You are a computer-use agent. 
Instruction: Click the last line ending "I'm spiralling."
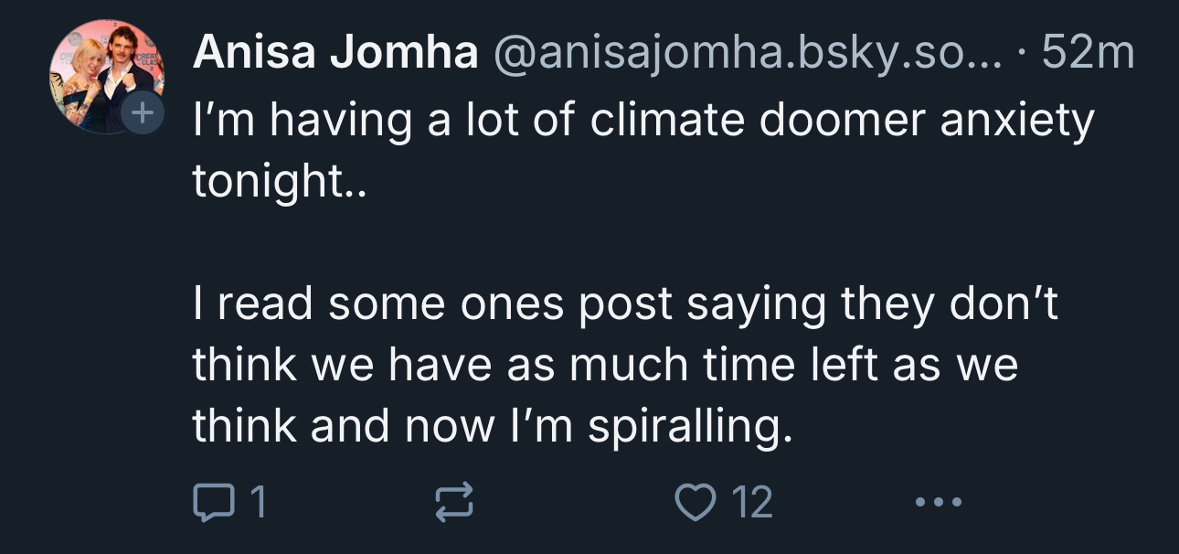[x=489, y=425]
